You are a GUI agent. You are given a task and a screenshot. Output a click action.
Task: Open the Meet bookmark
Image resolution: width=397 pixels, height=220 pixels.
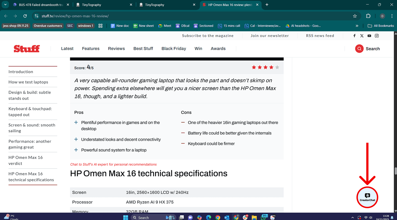[165, 26]
